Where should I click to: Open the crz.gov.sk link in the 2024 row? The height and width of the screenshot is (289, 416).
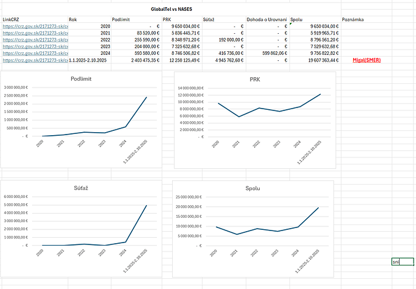pos(35,53)
